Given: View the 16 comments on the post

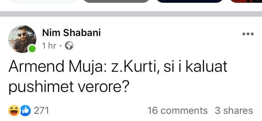Looking at the screenshot, I should [178, 111].
